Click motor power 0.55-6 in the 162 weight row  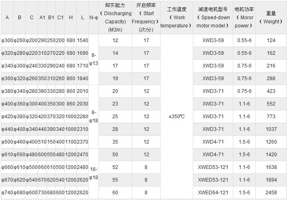[244, 53]
